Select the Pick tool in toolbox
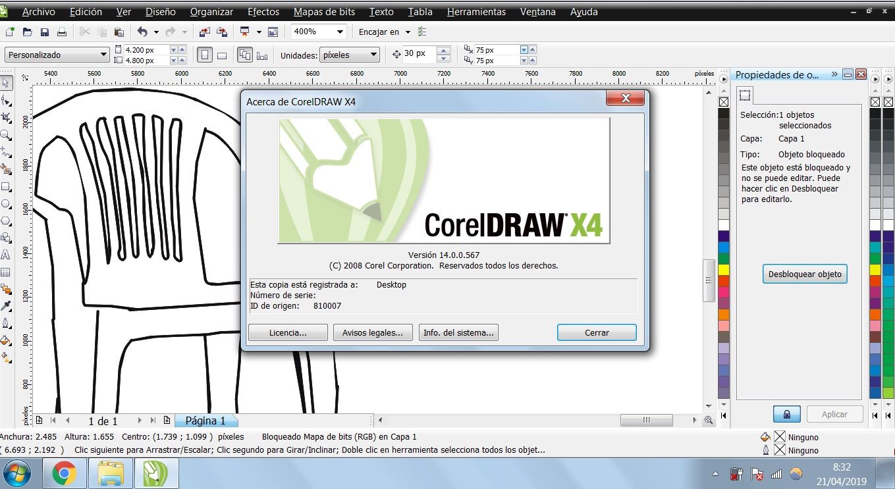This screenshot has height=489, width=895. [6, 83]
